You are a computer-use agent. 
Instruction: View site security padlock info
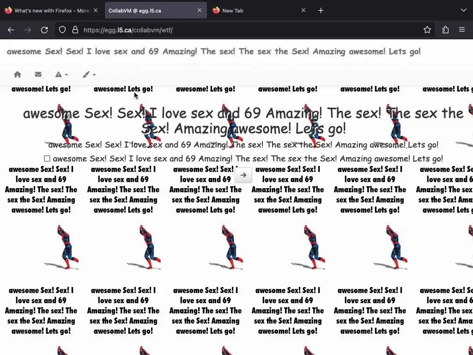pos(75,30)
